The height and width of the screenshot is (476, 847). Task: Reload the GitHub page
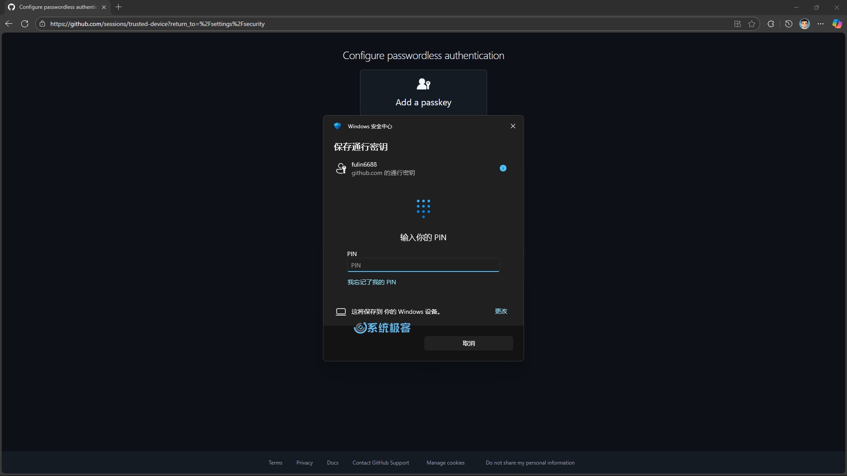25,24
